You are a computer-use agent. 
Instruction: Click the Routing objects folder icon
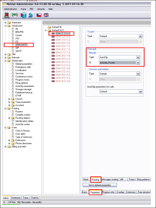(x=13, y=118)
